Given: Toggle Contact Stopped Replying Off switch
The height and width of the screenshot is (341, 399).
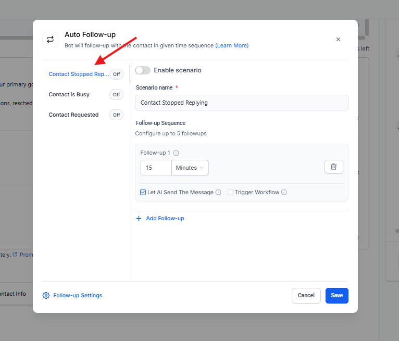Looking at the screenshot, I should coord(116,74).
